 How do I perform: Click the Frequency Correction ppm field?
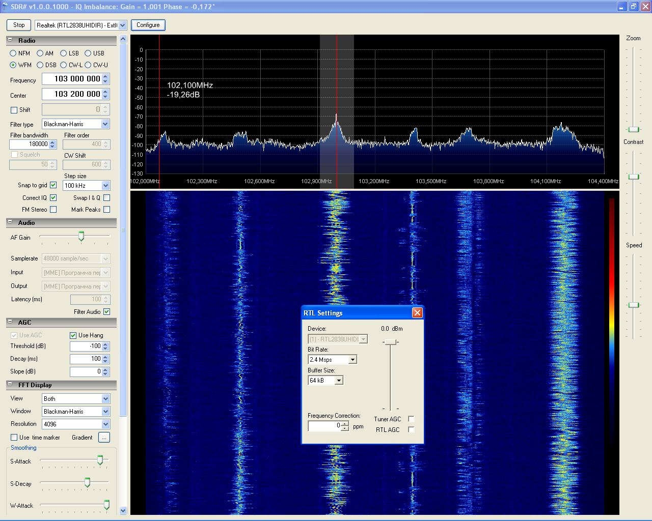pos(324,426)
